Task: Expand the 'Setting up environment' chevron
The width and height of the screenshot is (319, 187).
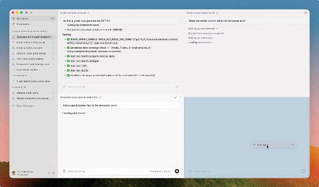Action: [217, 29]
